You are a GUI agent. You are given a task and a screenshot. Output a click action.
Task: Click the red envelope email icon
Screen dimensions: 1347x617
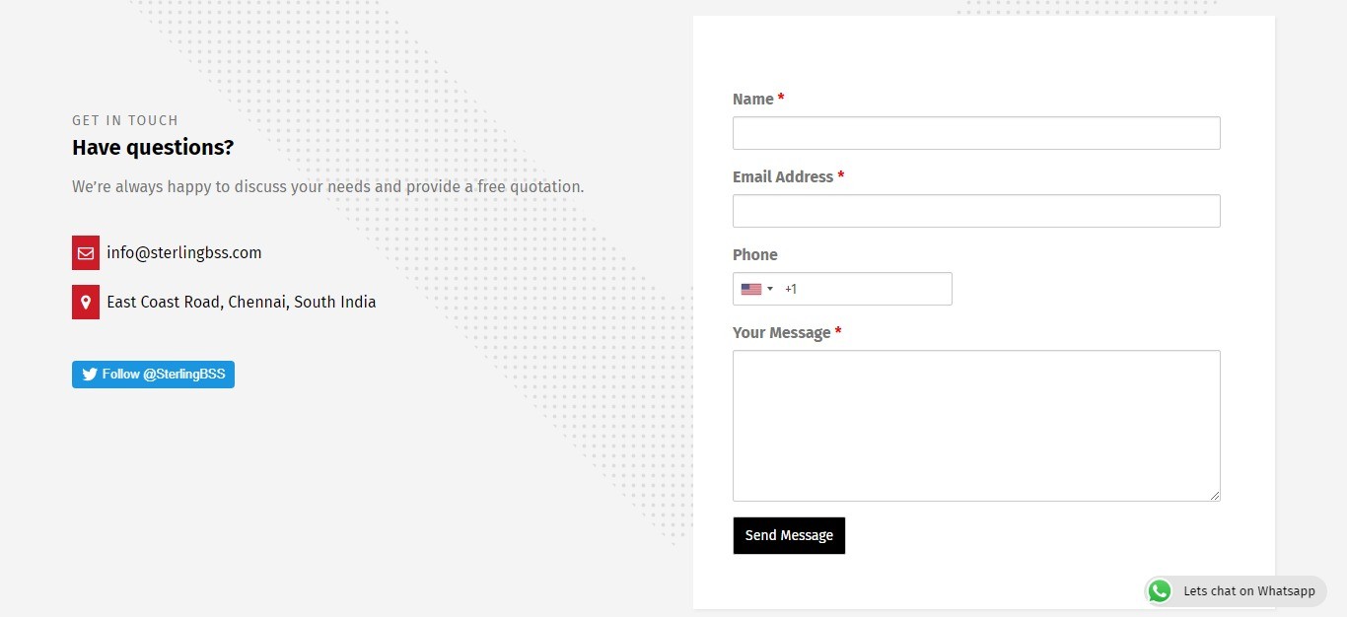(x=86, y=252)
